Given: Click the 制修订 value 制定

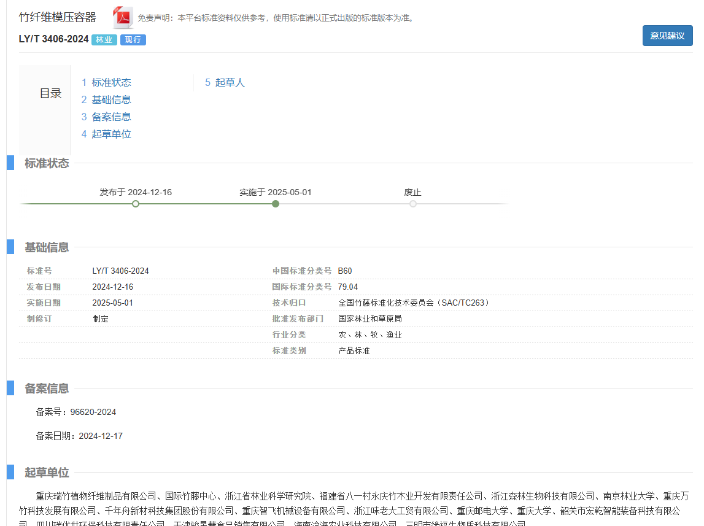Looking at the screenshot, I should click(101, 319).
